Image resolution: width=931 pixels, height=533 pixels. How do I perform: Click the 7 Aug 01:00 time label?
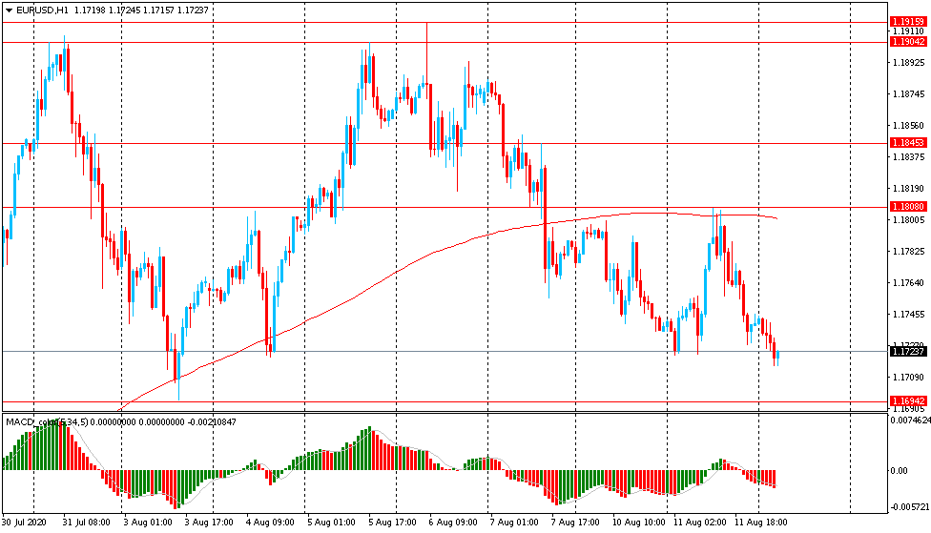pos(514,523)
